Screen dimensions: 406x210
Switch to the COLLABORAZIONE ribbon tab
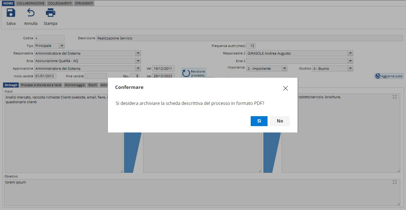coord(31,3)
